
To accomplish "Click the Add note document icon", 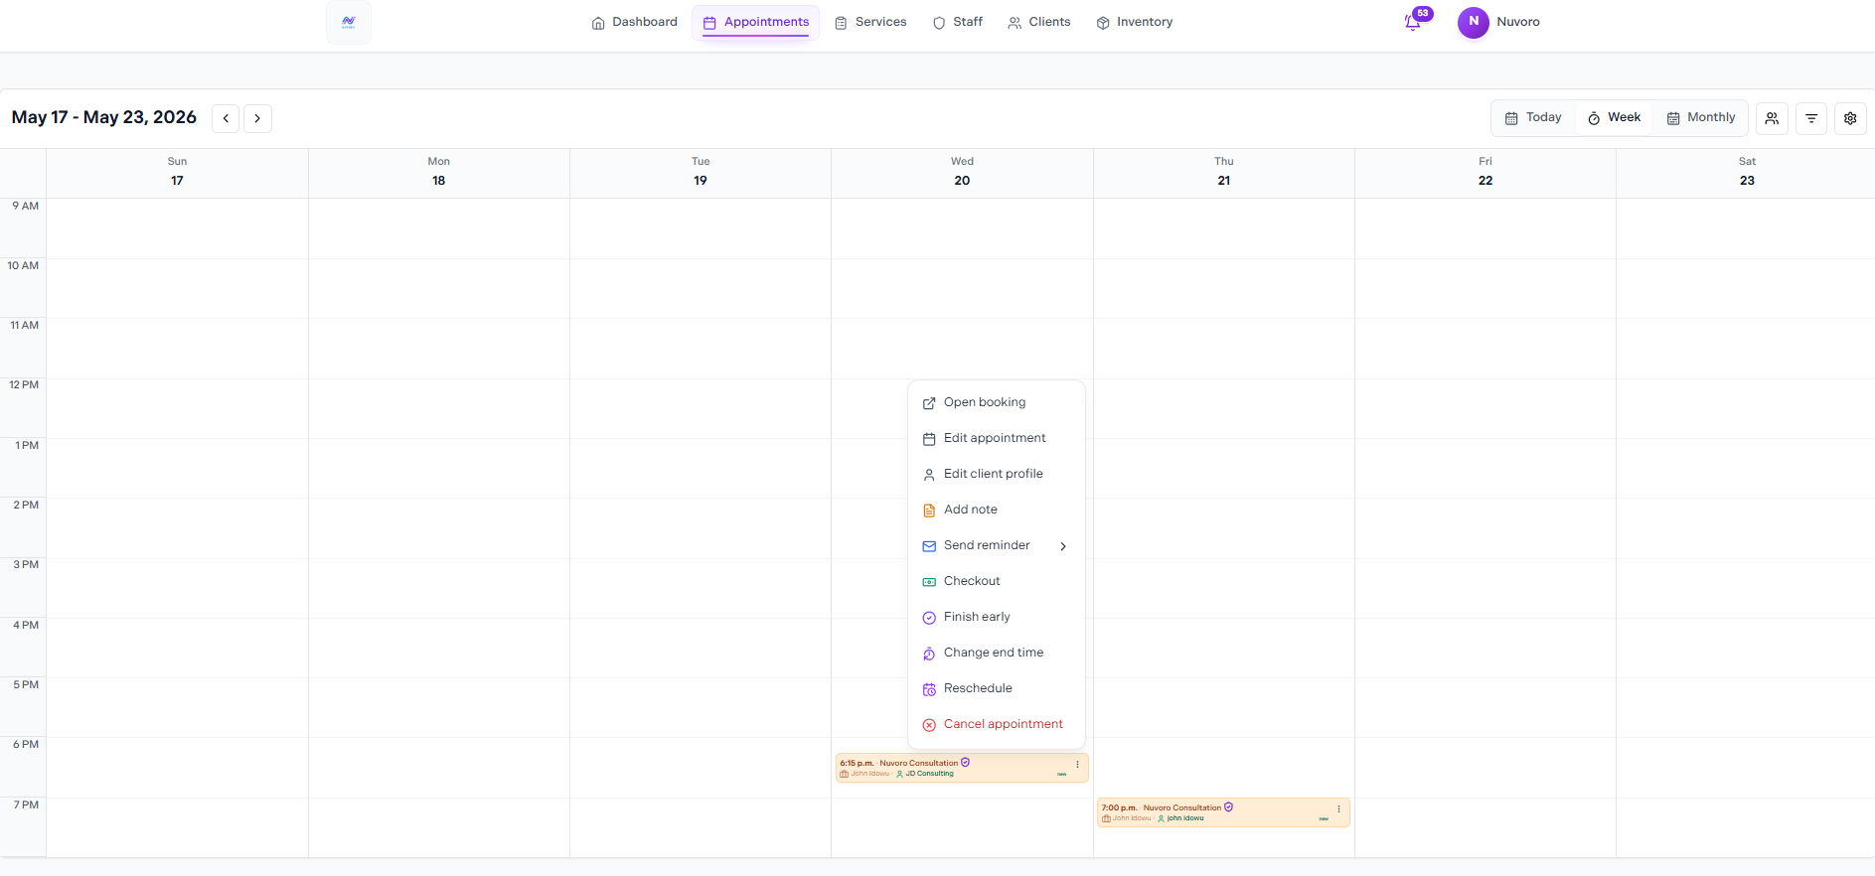I will pos(929,511).
